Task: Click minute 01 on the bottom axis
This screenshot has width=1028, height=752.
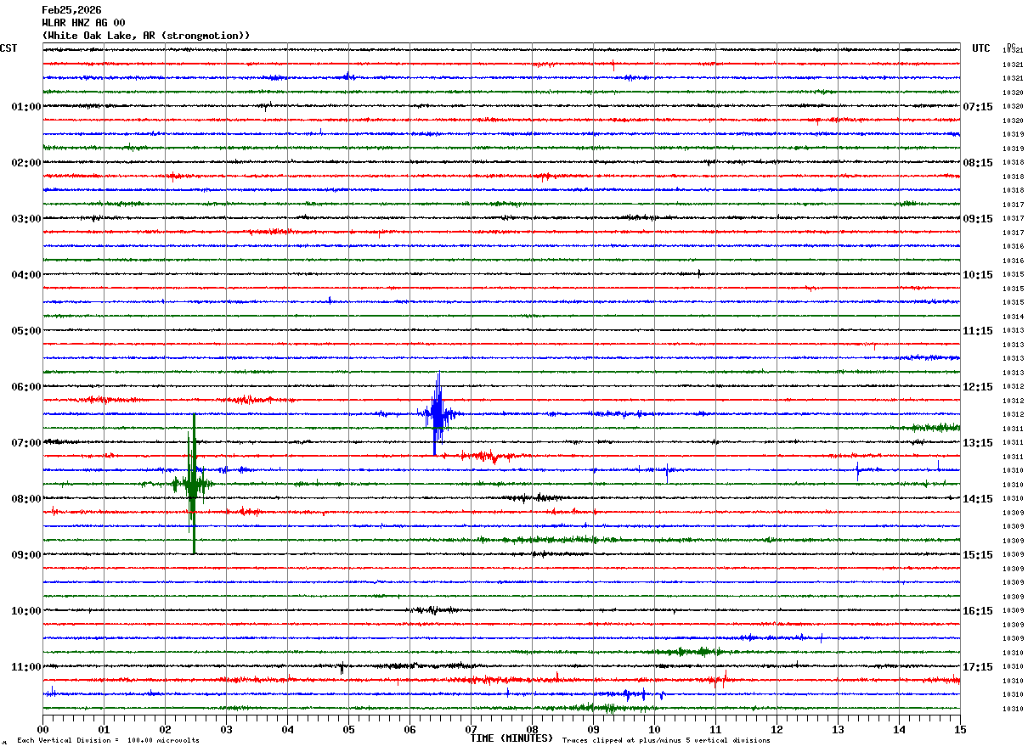Action: (104, 729)
